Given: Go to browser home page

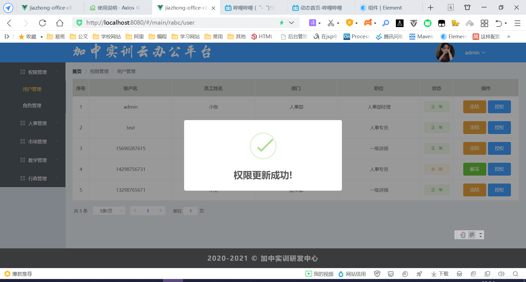Looking at the screenshot, I should [x=60, y=23].
